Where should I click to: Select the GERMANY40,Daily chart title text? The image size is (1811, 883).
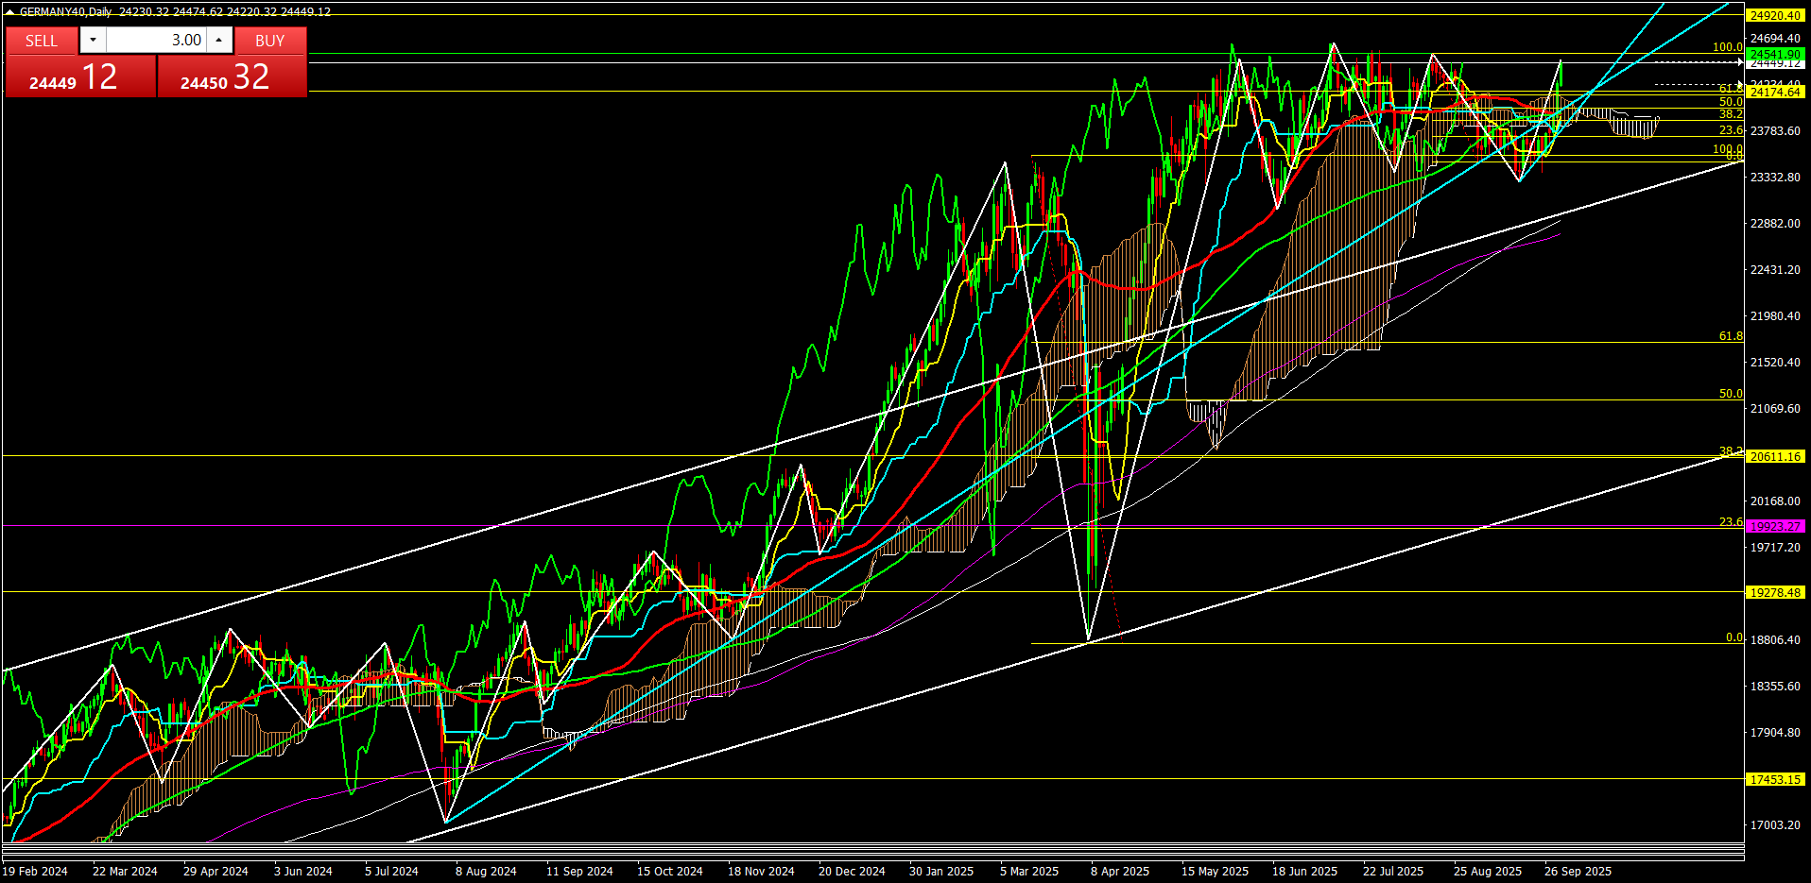click(65, 12)
